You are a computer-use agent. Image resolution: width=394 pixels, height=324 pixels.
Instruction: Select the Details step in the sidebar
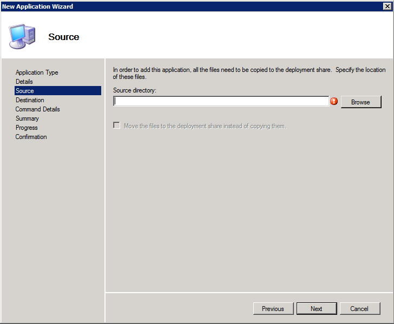pyautogui.click(x=24, y=82)
